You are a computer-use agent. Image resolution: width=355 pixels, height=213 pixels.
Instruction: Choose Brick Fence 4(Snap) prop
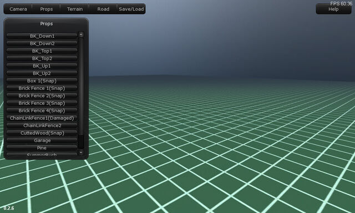[x=42, y=111]
